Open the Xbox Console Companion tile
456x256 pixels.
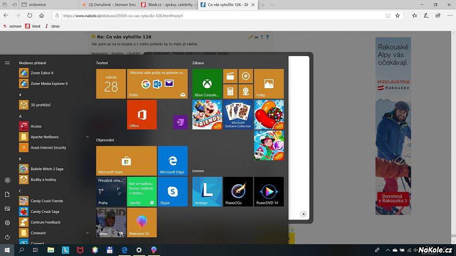[x=207, y=84]
